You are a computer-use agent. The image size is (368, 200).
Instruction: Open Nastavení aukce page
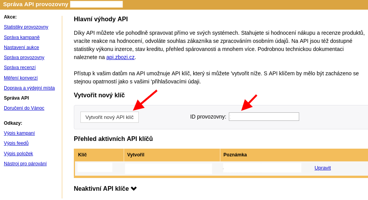pos(21,47)
